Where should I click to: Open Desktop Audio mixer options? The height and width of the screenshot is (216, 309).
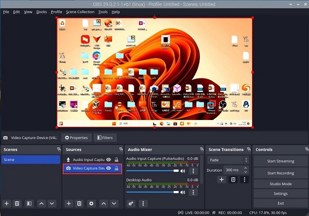pyautogui.click(x=193, y=192)
